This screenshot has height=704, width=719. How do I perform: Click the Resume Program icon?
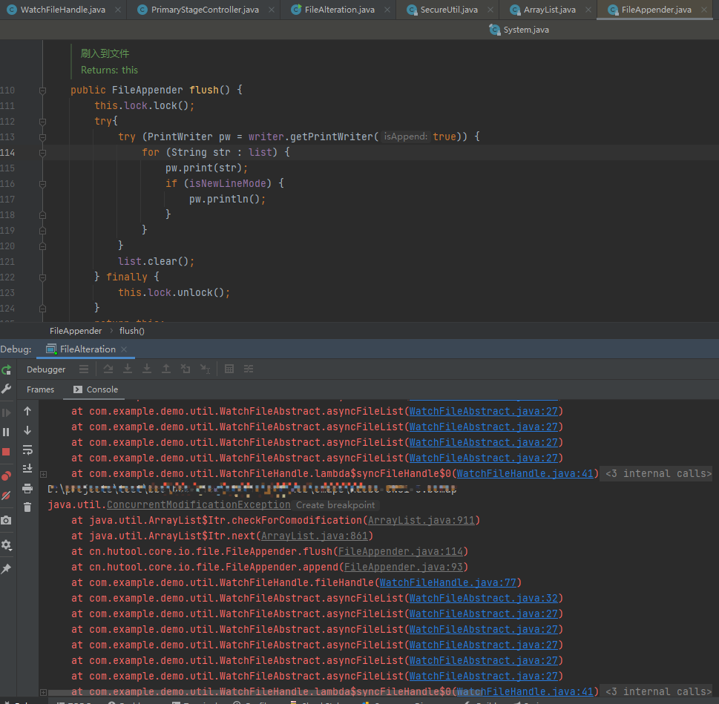[7, 412]
